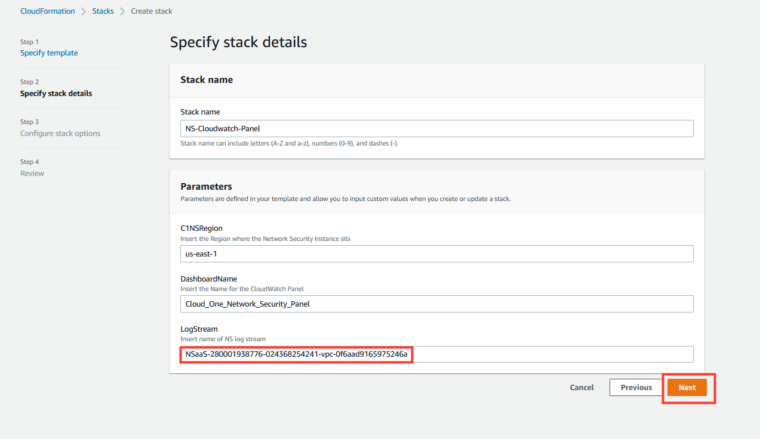Click the DashboardName input field

coord(437,304)
